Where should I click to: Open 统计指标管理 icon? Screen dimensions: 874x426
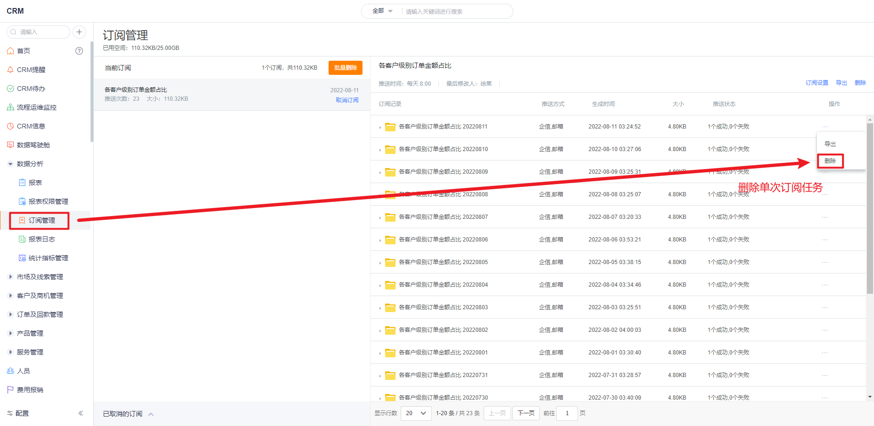pos(22,258)
